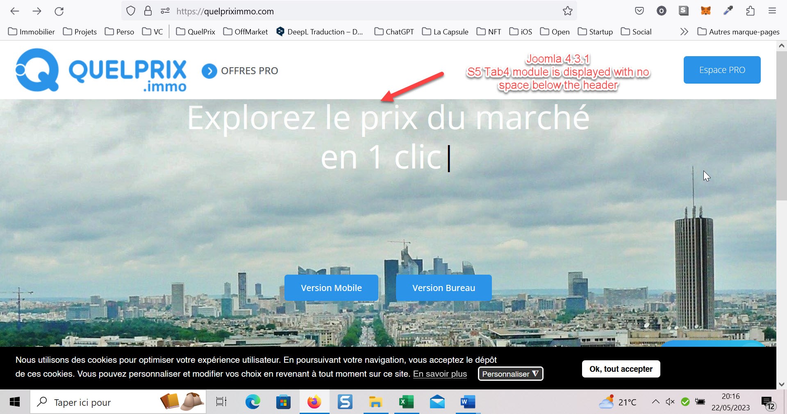
Task: Open the Projets bookmarks folder
Action: point(80,32)
